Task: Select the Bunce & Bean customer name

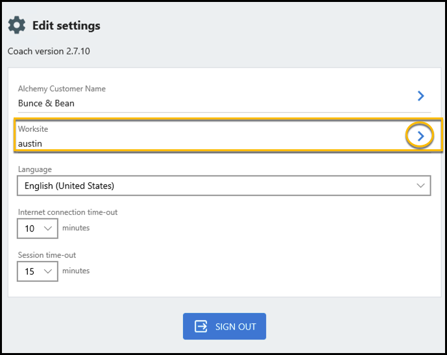Action: [x=46, y=103]
